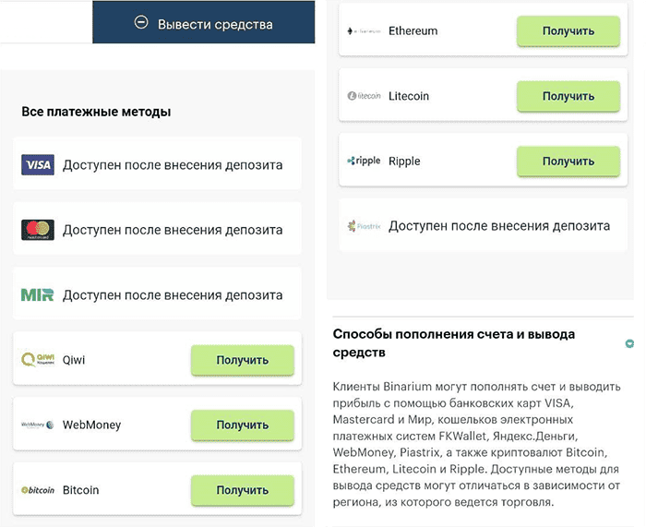Collapse the Способы пополнения счета section
The height and width of the screenshot is (527, 646).
[629, 343]
